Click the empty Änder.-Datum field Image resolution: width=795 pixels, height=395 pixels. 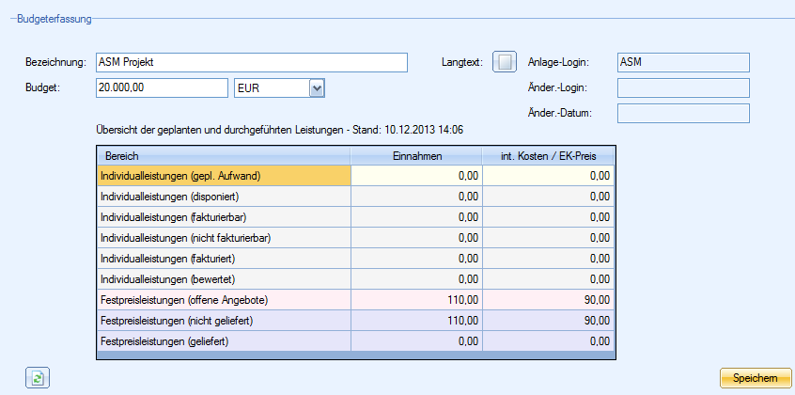683,113
